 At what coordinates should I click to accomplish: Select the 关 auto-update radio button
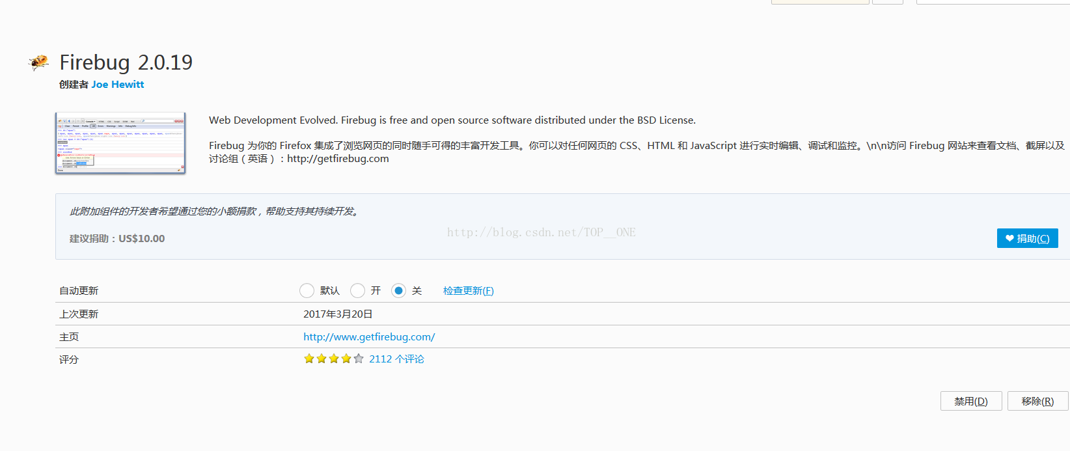[x=398, y=290]
